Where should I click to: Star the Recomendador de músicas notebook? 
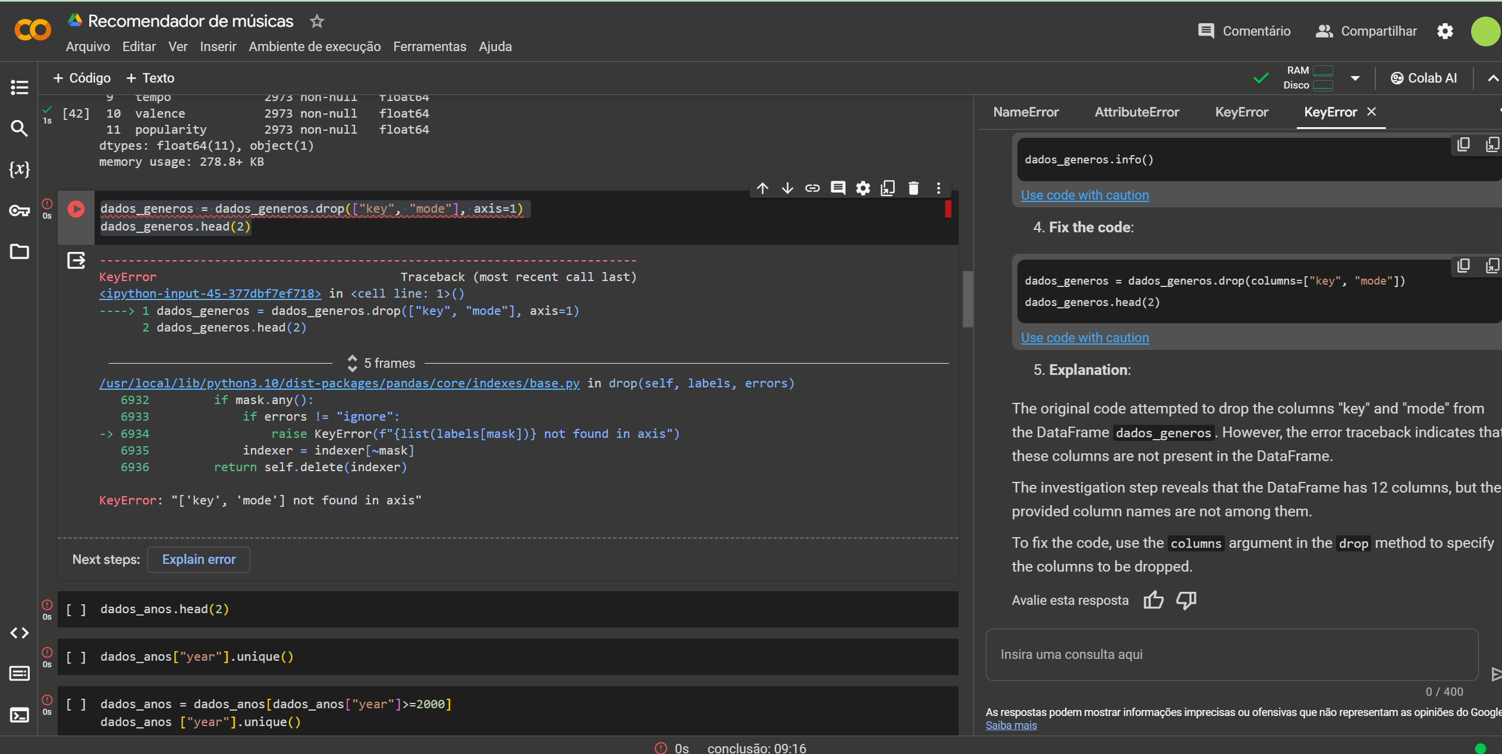click(x=317, y=21)
